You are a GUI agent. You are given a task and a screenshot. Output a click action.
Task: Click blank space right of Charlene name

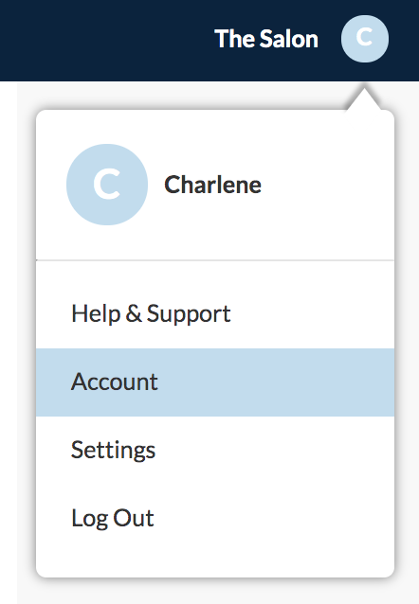click(328, 185)
